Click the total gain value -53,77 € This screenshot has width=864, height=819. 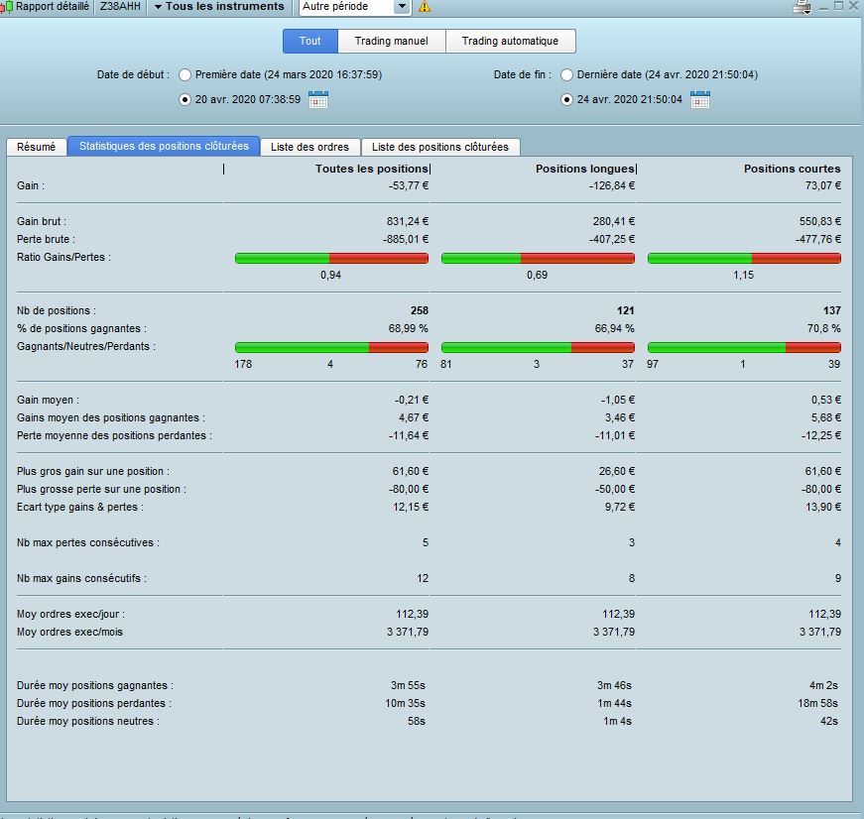tap(409, 185)
